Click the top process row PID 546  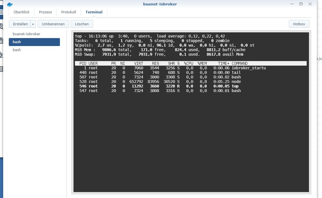coord(191,86)
